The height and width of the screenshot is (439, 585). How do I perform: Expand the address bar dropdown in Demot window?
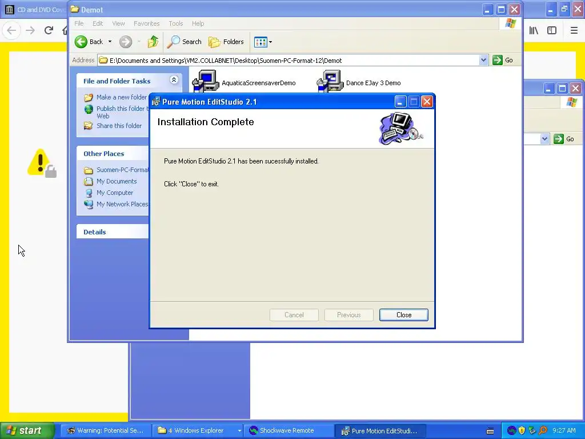point(483,60)
